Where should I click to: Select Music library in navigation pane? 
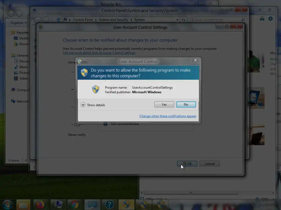[21, 67]
